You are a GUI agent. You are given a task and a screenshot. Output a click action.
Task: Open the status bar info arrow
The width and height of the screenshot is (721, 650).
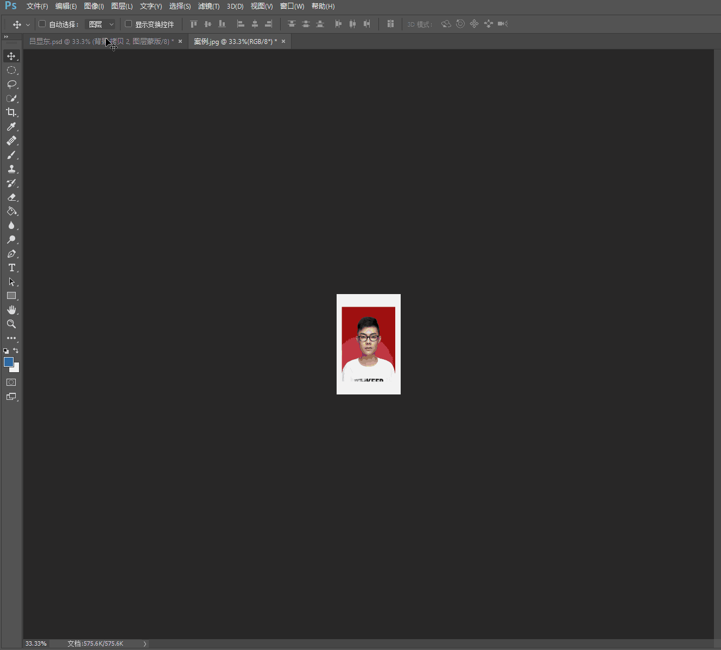[145, 644]
